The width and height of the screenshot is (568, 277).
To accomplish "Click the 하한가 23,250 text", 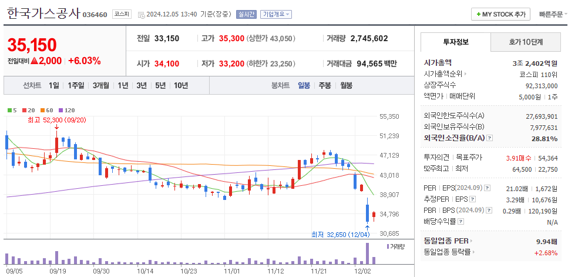I will coord(271,64).
